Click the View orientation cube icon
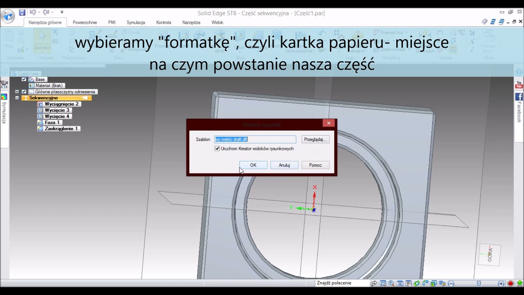Image resolution: width=524 pixels, height=295 pixels. tap(434, 284)
